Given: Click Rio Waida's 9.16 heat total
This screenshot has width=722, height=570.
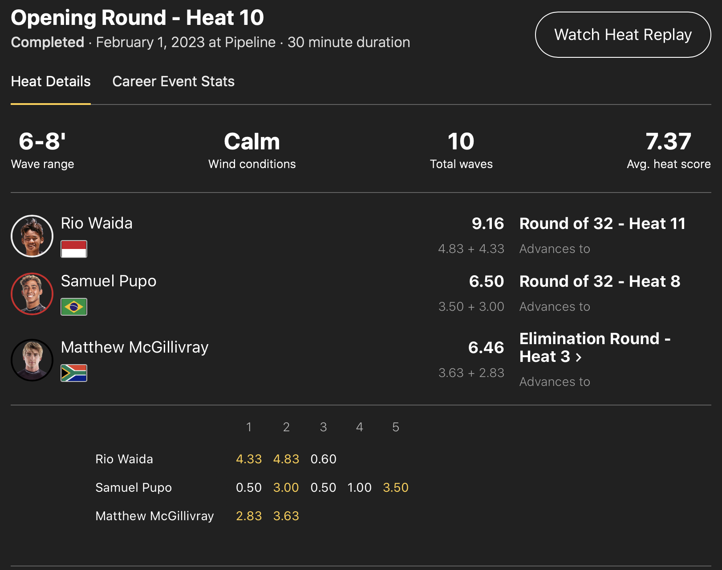Looking at the screenshot, I should coord(487,224).
